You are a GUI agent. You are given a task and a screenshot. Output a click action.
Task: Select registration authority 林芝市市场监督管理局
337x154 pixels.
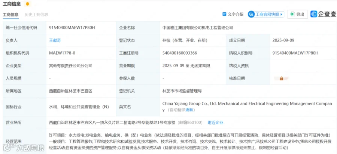pyautogui.click(x=182, y=91)
